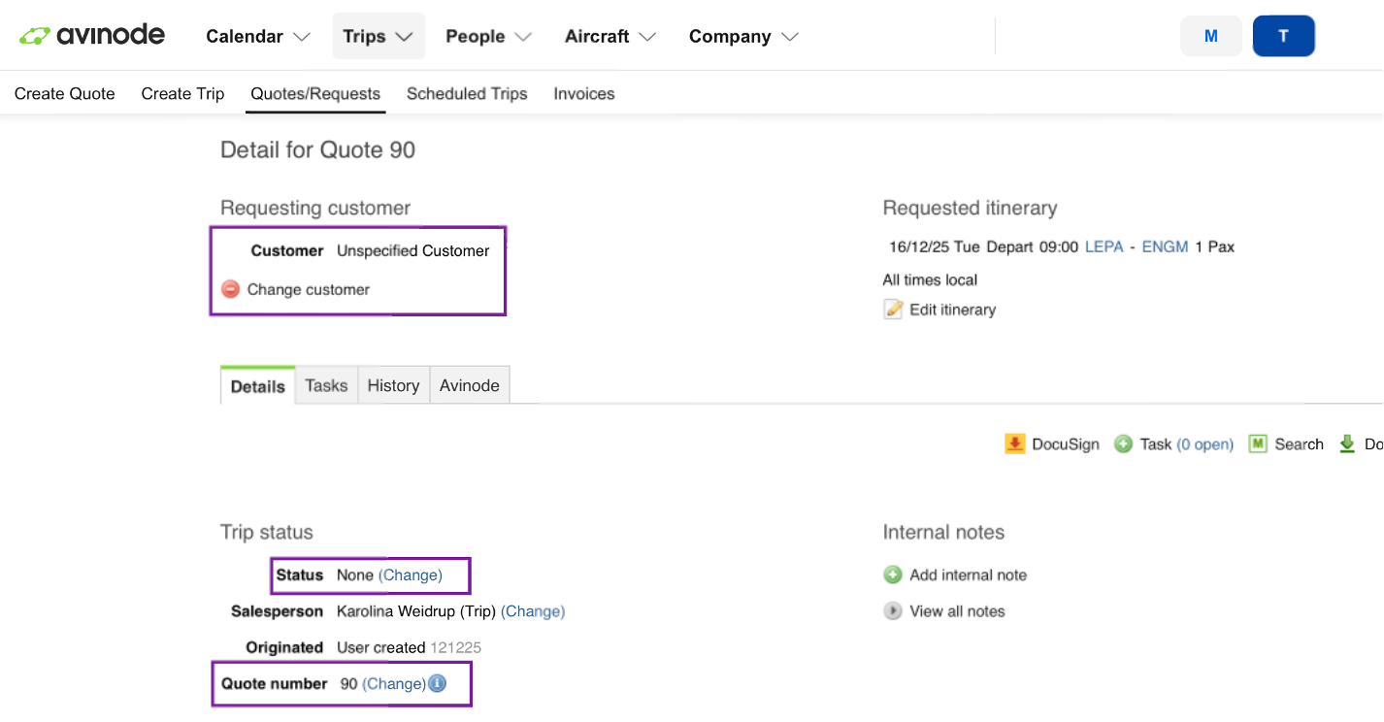Click the Add internal note plus icon
Screen dimensions: 1384x722
click(x=893, y=574)
